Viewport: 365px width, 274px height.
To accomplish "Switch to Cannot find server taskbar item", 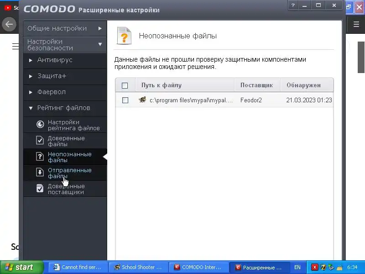I will pos(78,267).
